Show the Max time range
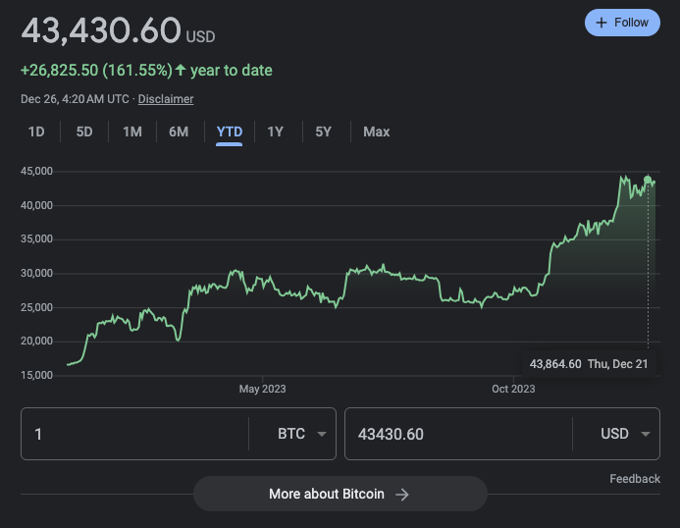 (x=377, y=132)
